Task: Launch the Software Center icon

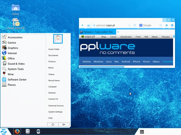Action: 4,79
